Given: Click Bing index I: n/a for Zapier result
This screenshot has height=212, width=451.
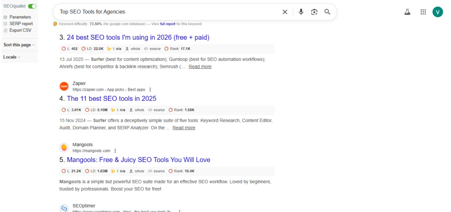Looking at the screenshot, I should 118,110.
